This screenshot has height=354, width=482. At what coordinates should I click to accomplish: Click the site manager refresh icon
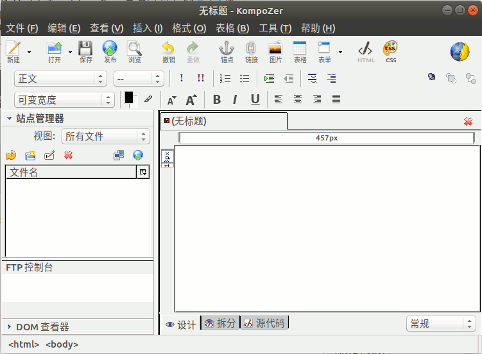click(11, 155)
